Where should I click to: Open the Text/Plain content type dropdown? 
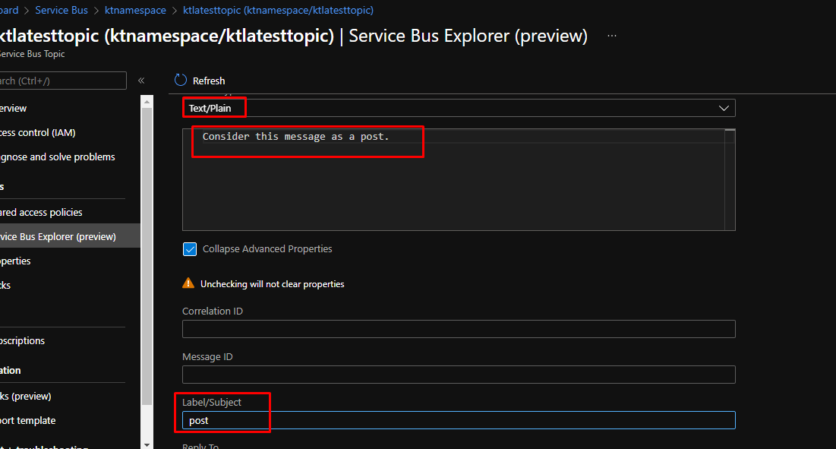(x=459, y=108)
